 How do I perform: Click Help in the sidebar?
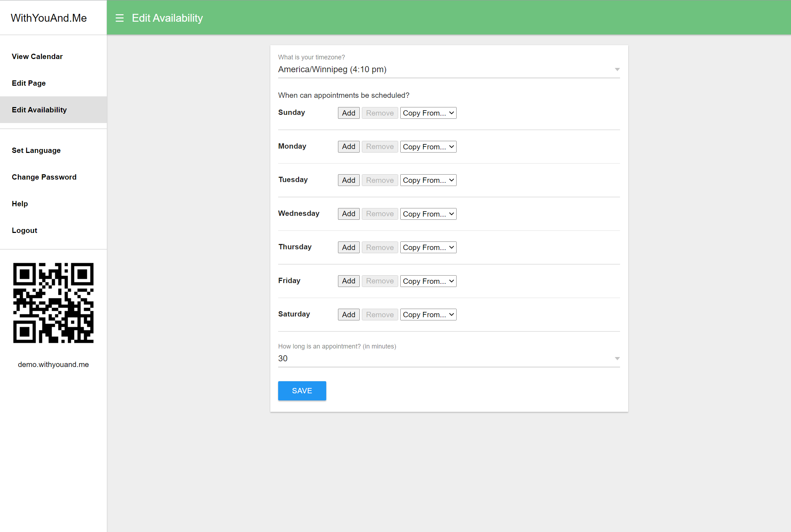pos(20,204)
